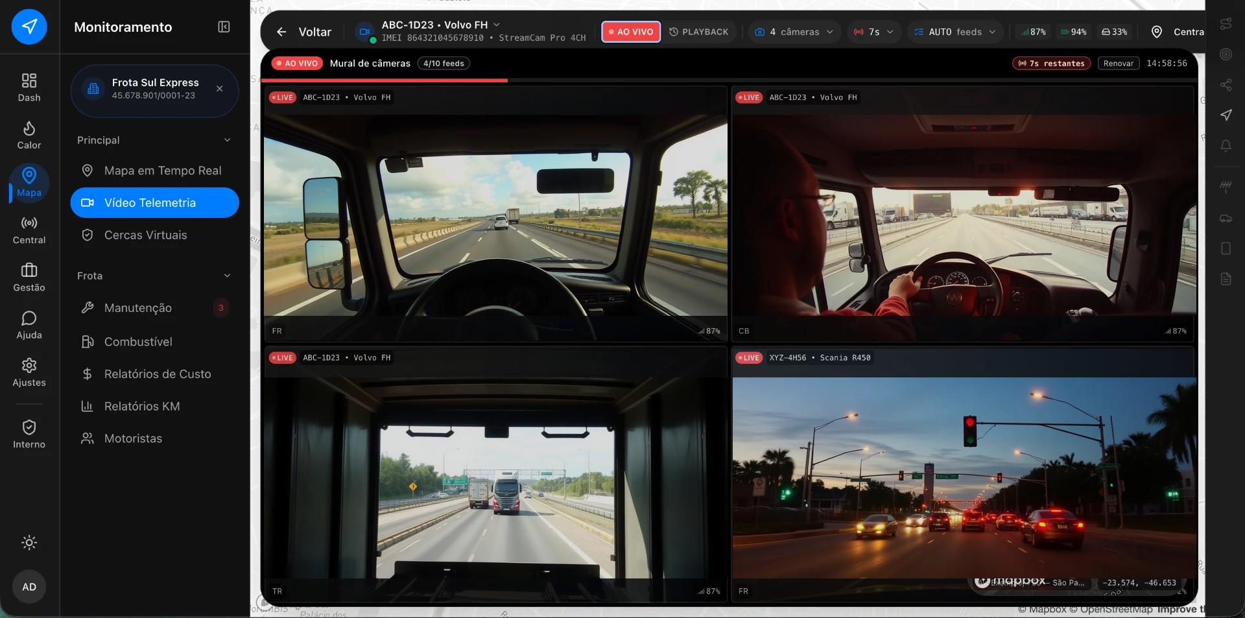Screen dimensions: 1245x618
Task: Open the AUTO feeds dropdown
Action: pyautogui.click(x=954, y=32)
